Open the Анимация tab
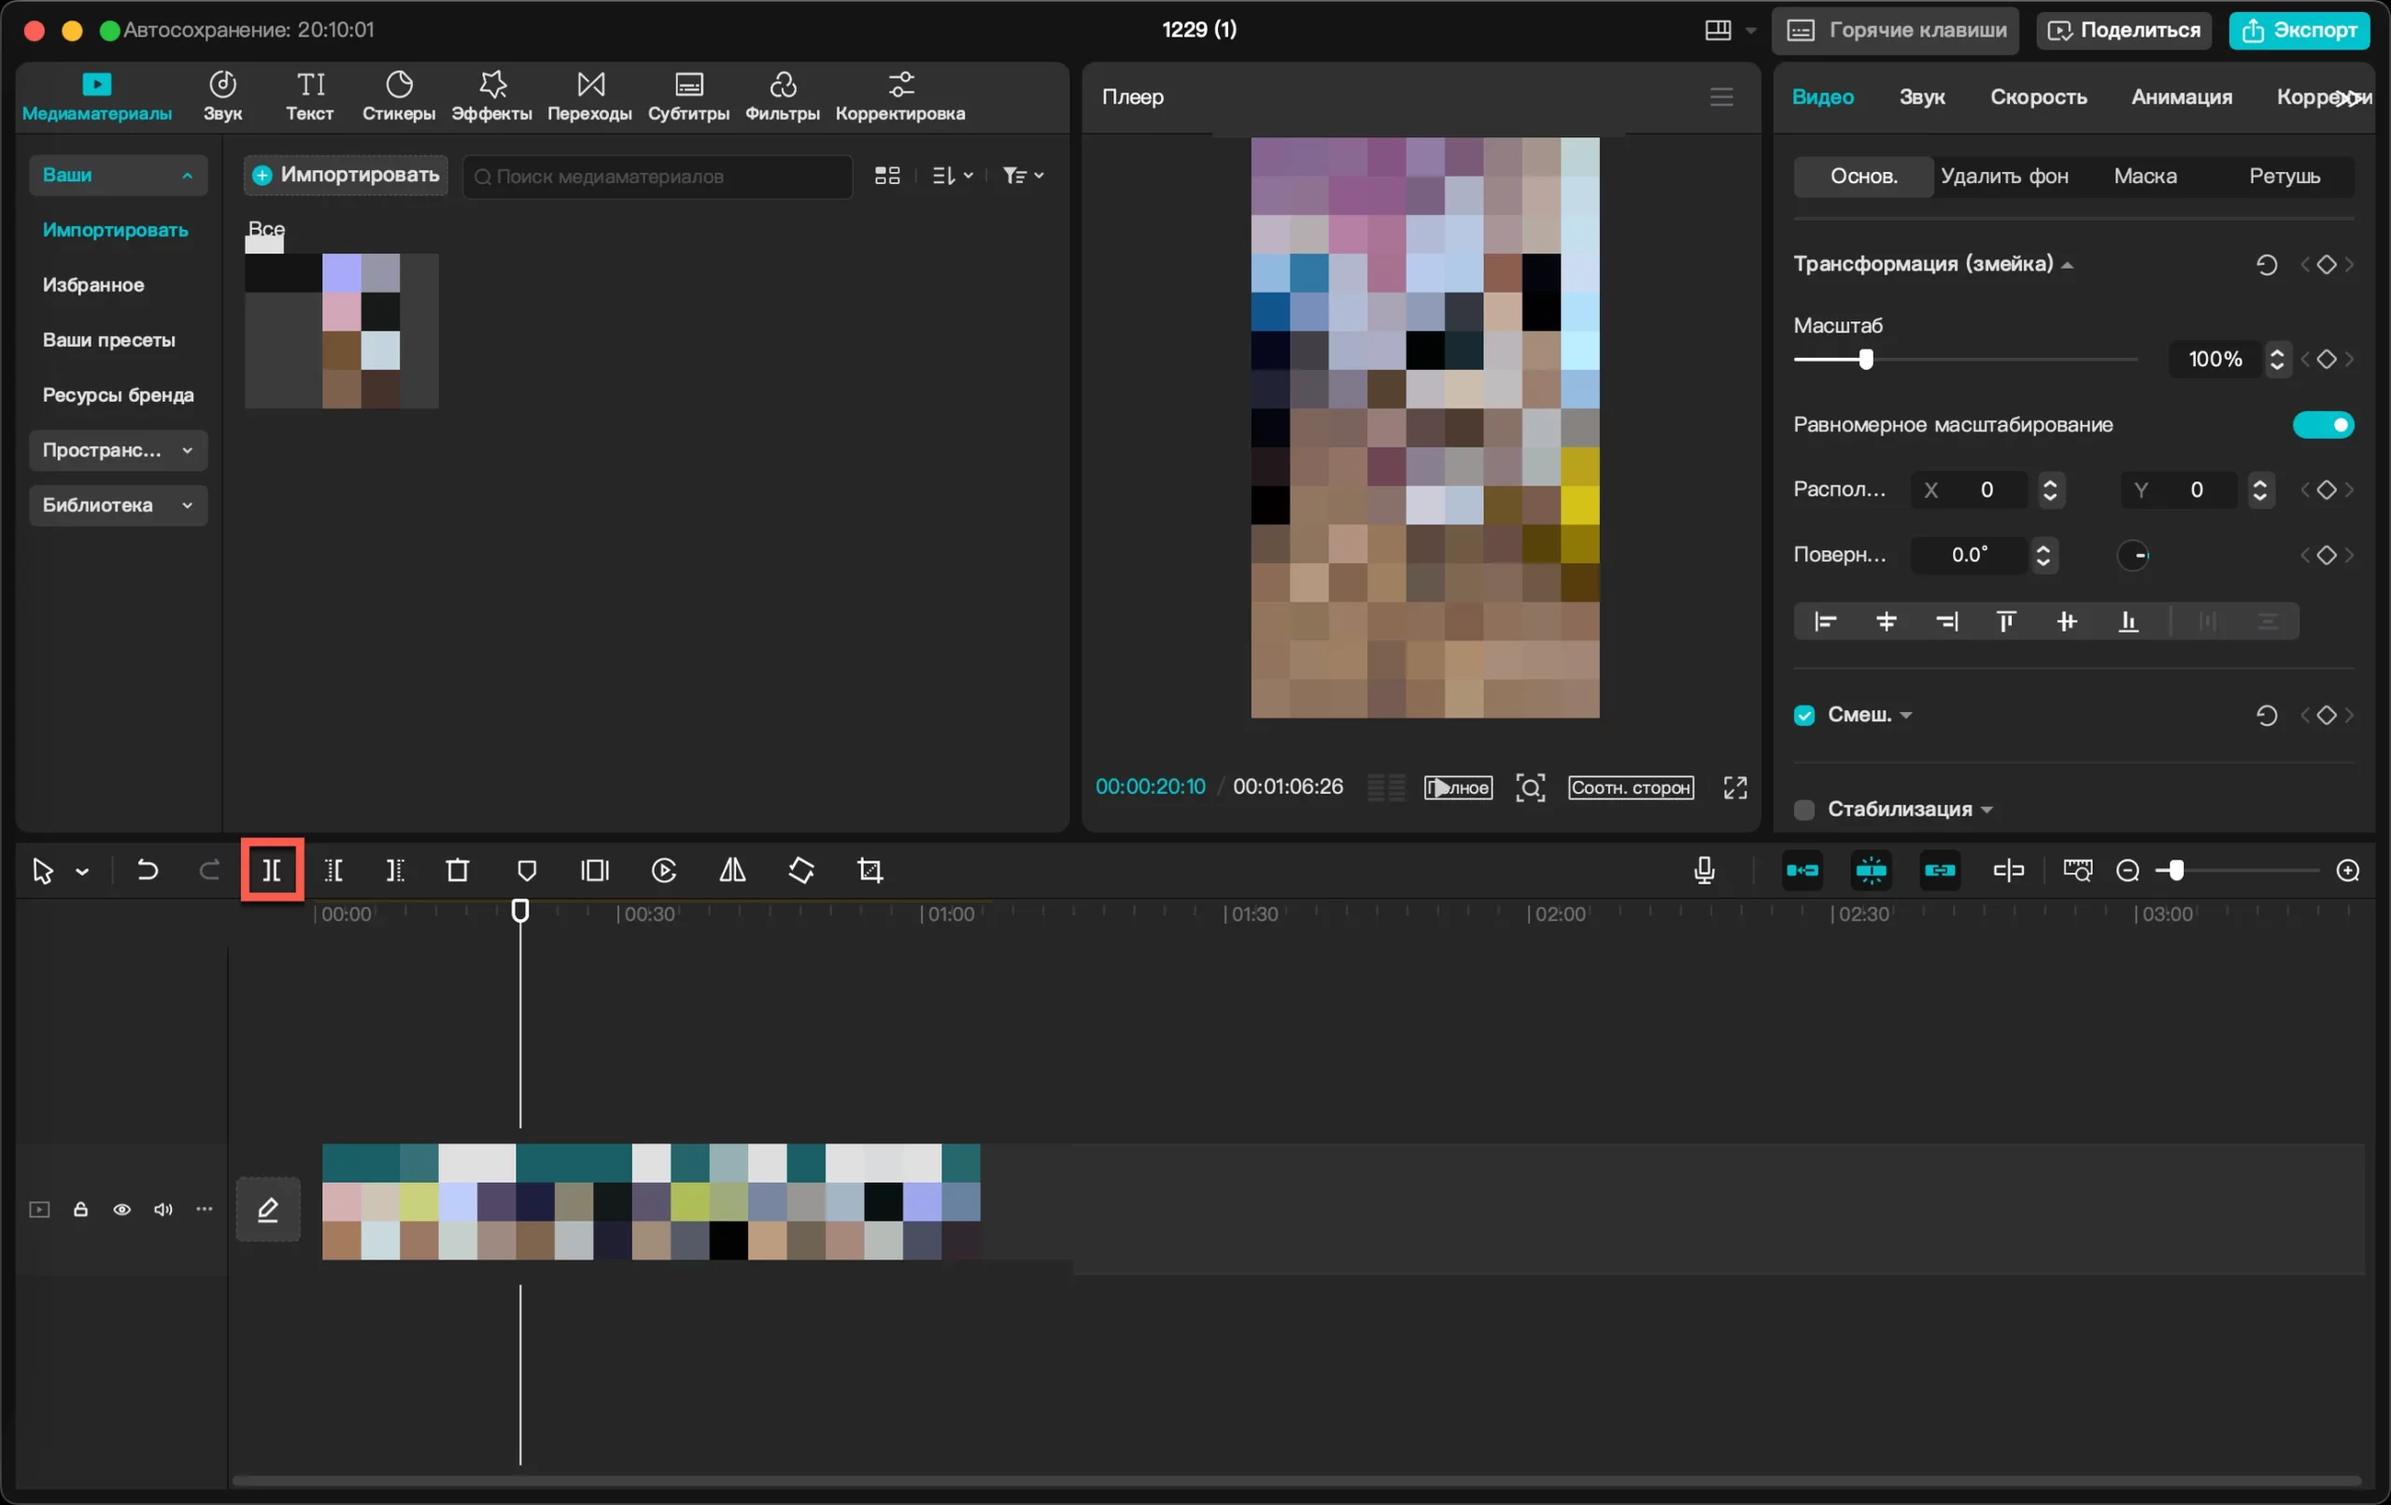 pos(2181,96)
